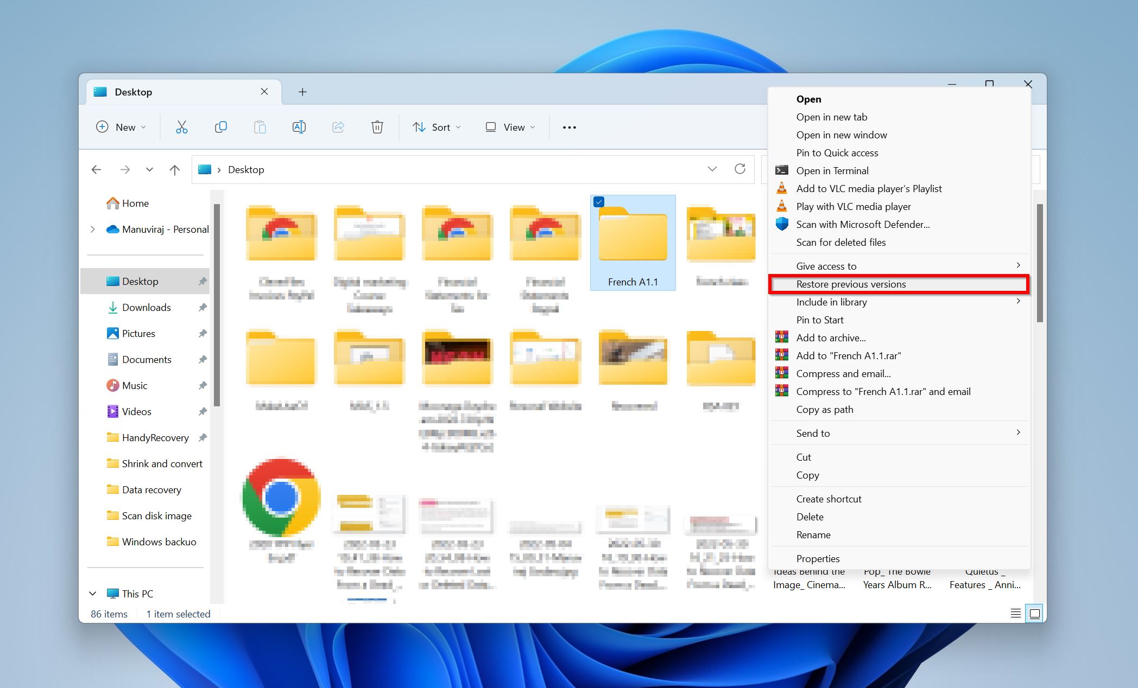The image size is (1138, 688).
Task: Click the Share icon in toolbar
Action: [x=337, y=128]
